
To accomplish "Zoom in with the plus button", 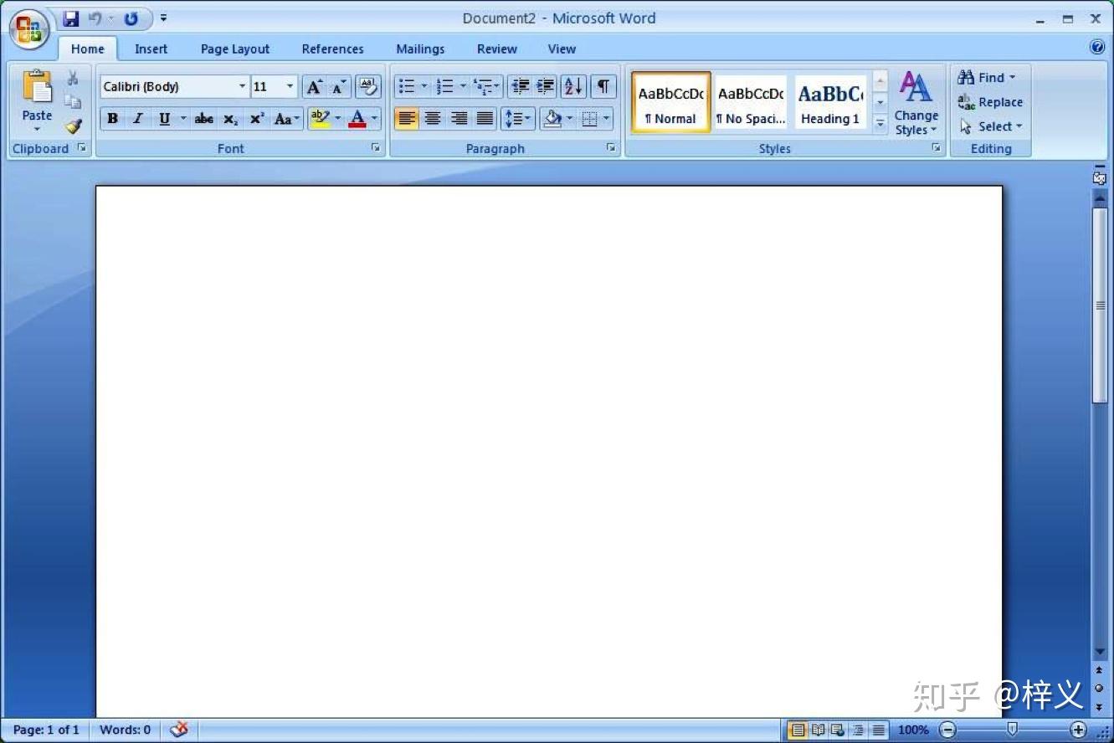I will (x=1079, y=730).
